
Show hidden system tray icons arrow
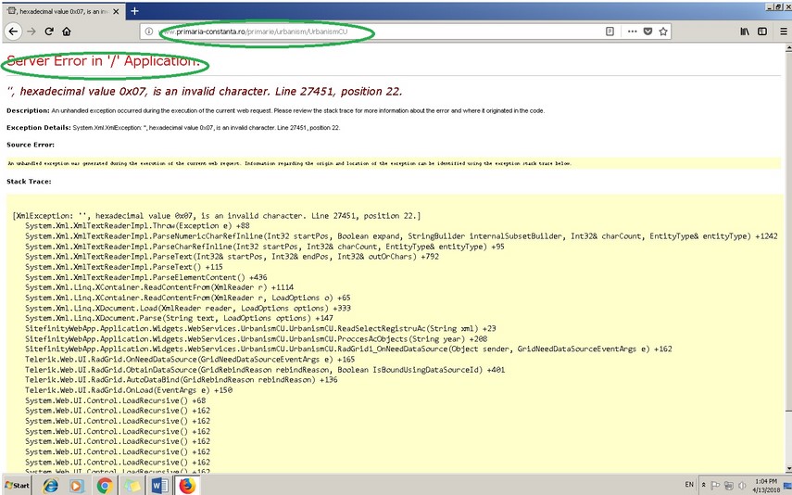click(x=702, y=485)
